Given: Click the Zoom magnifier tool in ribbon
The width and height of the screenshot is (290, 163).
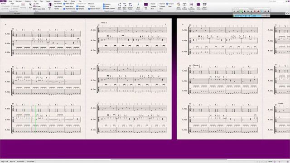Looking at the screenshot, I should (x=30, y=5).
